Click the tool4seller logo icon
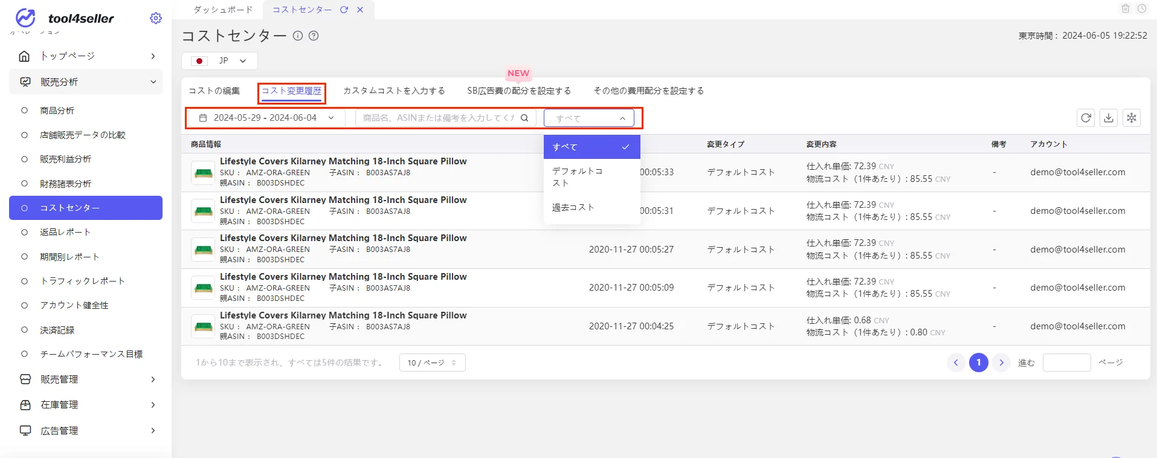This screenshot has height=458, width=1157. point(25,18)
